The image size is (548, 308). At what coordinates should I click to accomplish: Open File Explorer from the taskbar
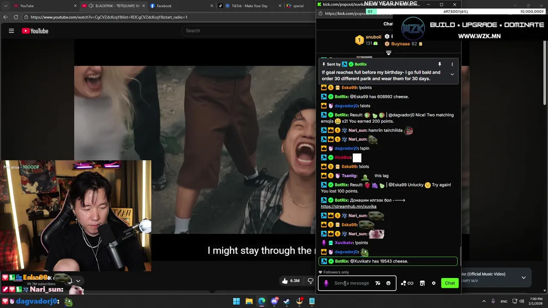tap(249, 301)
